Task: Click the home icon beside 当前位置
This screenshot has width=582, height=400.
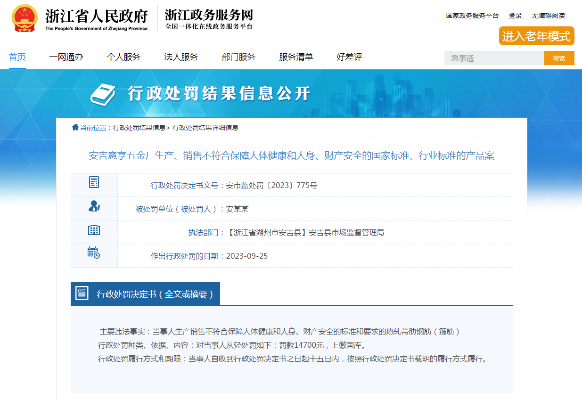Action: 75,127
